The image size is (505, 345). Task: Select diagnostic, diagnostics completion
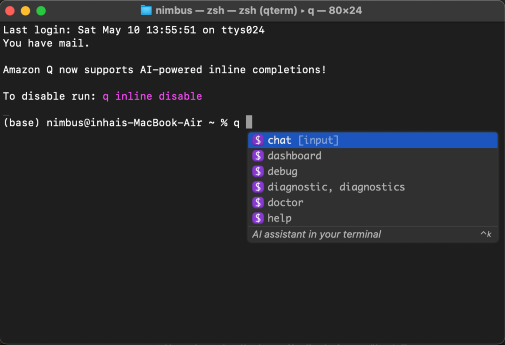[x=373, y=187]
